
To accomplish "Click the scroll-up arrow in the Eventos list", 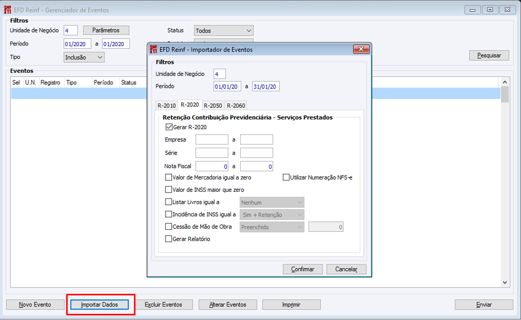I will (505, 82).
